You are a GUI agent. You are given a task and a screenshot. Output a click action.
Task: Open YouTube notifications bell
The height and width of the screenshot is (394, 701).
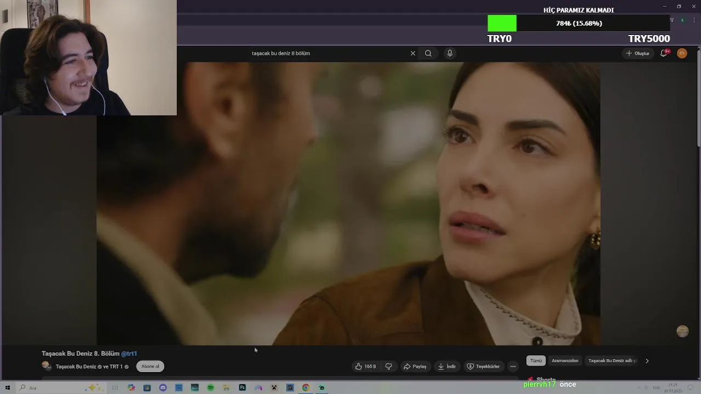664,53
